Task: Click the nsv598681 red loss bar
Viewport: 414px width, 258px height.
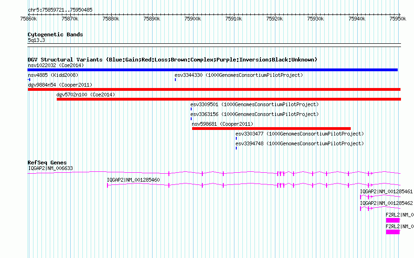Action: pyautogui.click(x=271, y=129)
